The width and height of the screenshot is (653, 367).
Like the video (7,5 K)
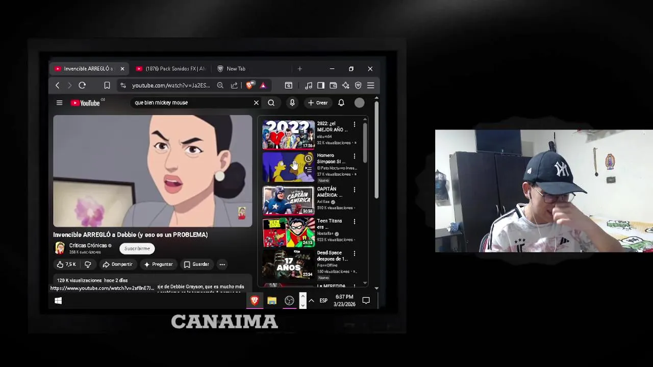pyautogui.click(x=66, y=265)
